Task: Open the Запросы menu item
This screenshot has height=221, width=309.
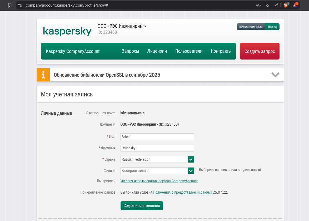Action: point(130,51)
